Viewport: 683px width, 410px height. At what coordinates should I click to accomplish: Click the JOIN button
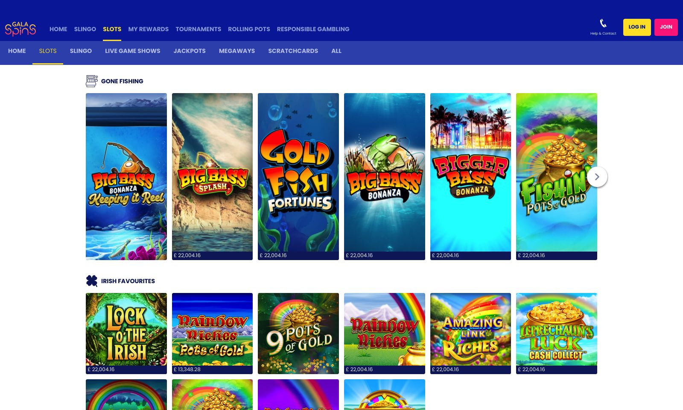click(x=666, y=27)
